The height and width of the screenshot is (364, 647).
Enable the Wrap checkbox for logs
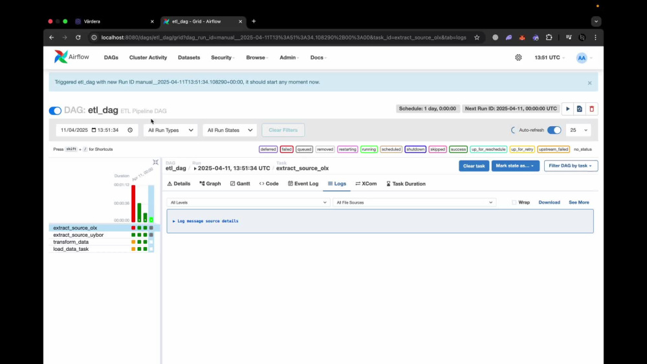tap(514, 202)
